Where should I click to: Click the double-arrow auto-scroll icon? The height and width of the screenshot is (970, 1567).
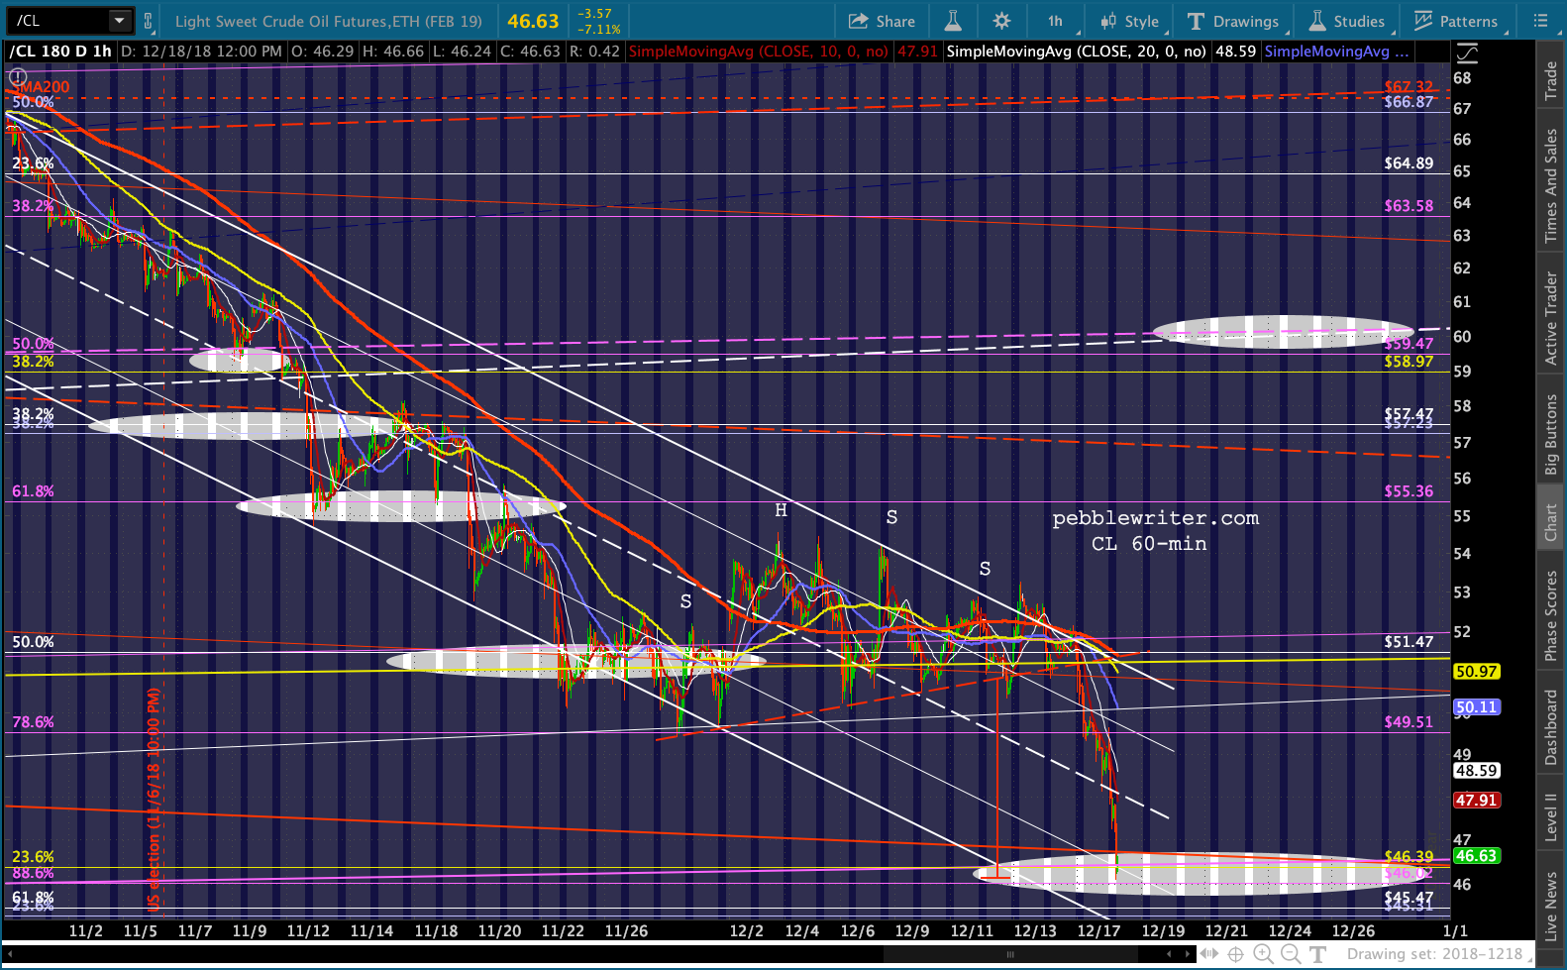[1208, 954]
